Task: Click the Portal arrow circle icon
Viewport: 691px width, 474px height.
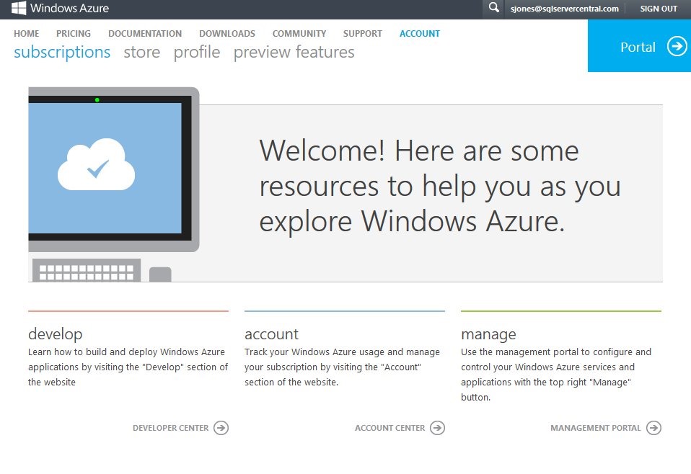Action: 677,46
